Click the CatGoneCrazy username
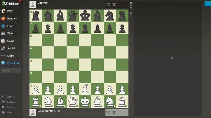 click(45, 111)
